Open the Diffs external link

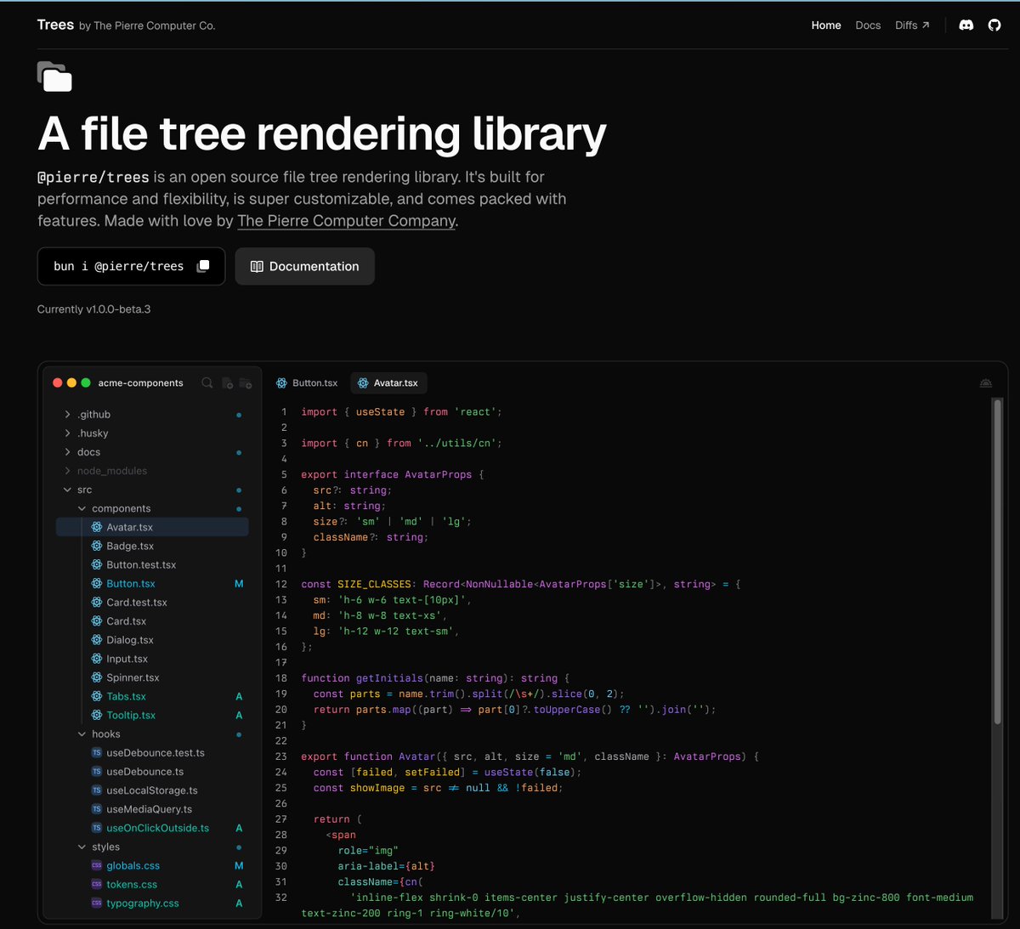click(912, 25)
